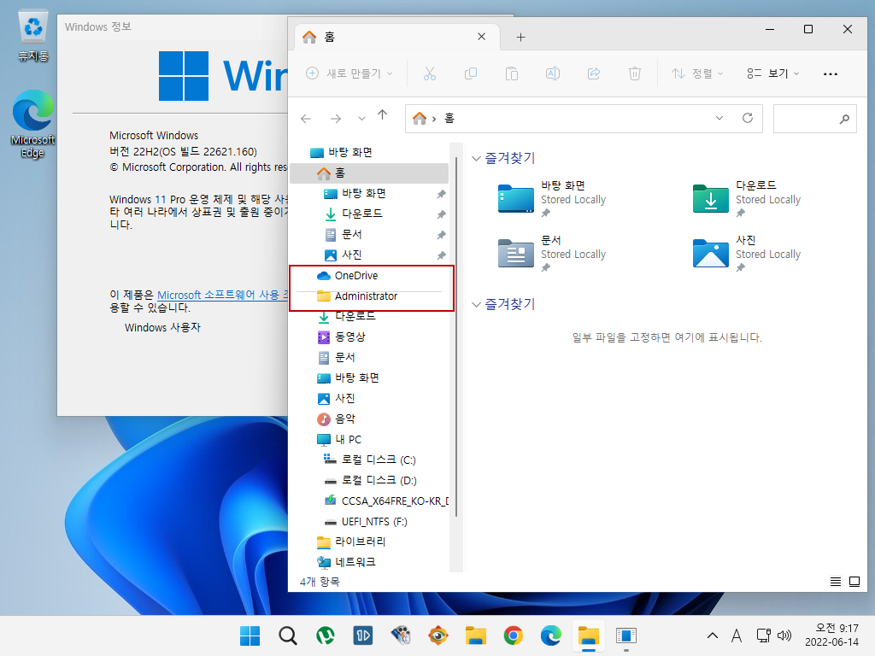This screenshot has height=656, width=875.
Task: Click the address bar path 홈
Action: (x=449, y=118)
